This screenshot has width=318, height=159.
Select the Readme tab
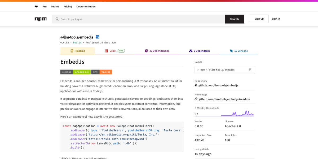(x=78, y=51)
